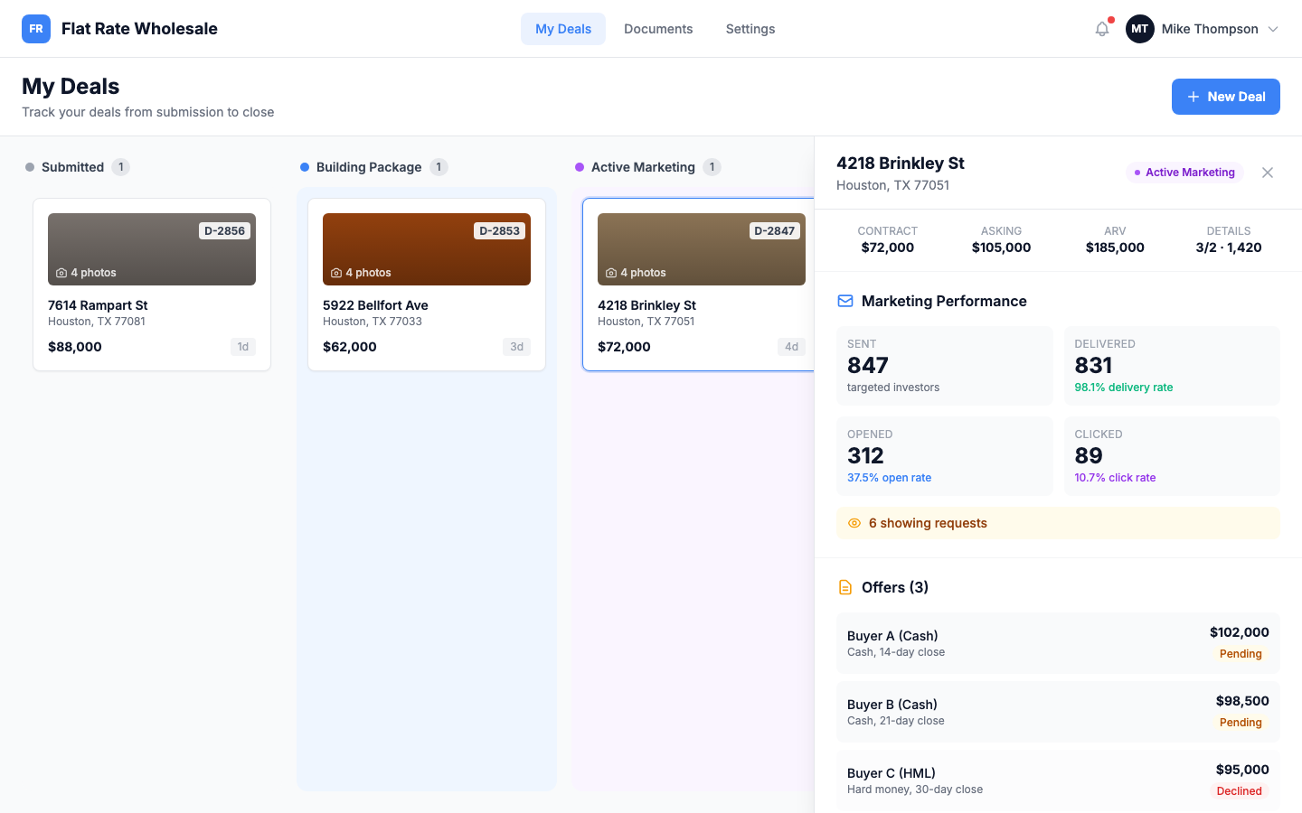Click the FR logo in the header
Screen dimensions: 1302x813
(x=36, y=28)
